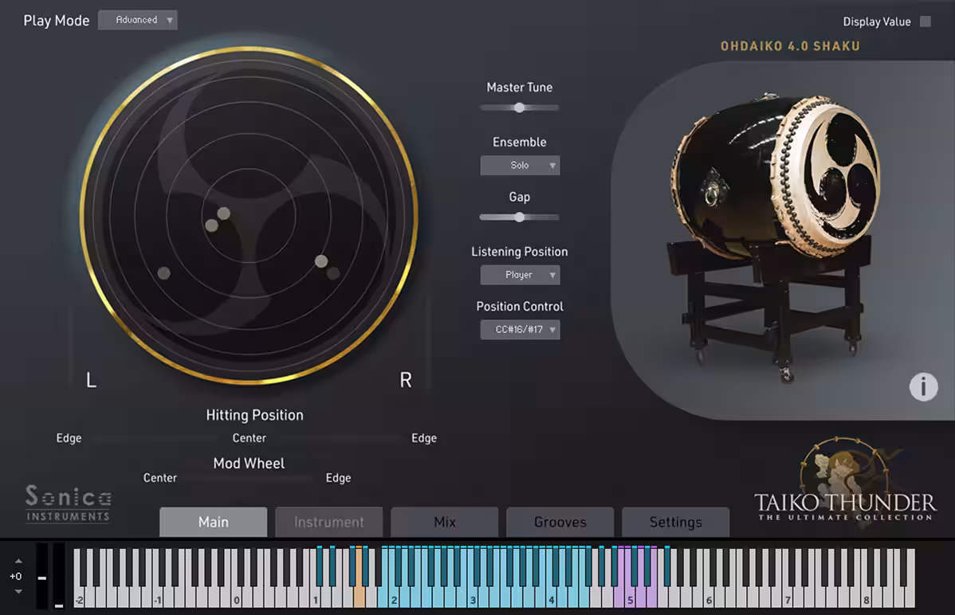Screen dimensions: 955x615
Task: Adjust the Gap slider handle
Action: click(x=519, y=217)
